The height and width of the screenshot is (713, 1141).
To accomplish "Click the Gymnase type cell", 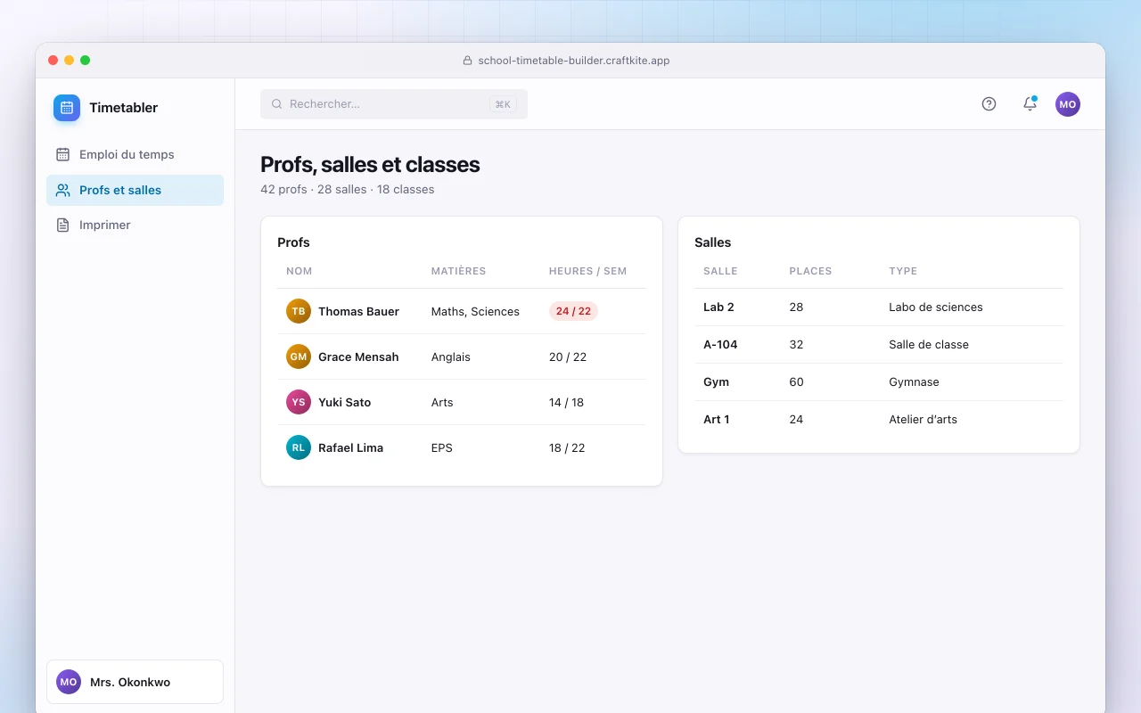I will tap(914, 381).
